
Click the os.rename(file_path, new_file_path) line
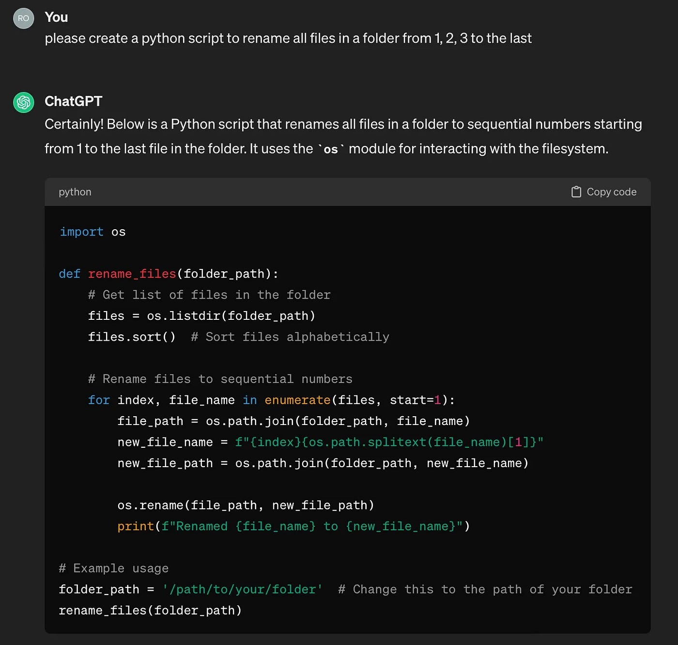tap(246, 505)
